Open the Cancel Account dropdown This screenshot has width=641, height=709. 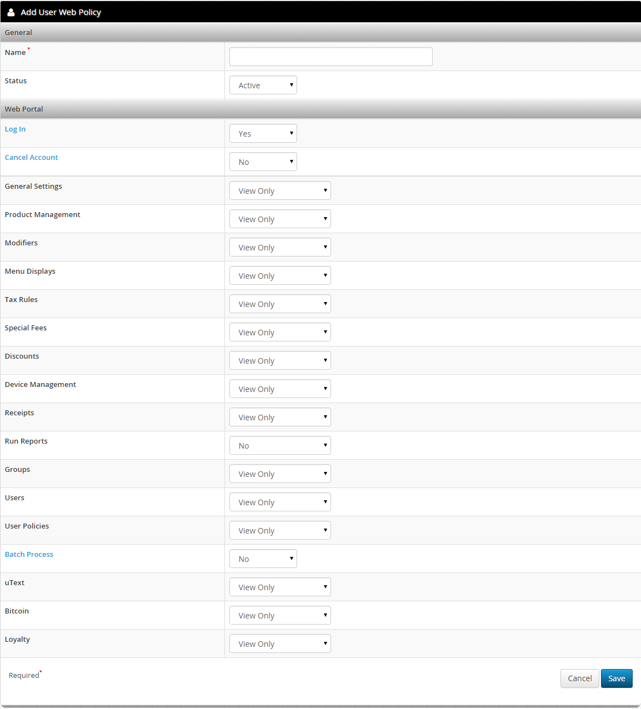[x=263, y=162]
